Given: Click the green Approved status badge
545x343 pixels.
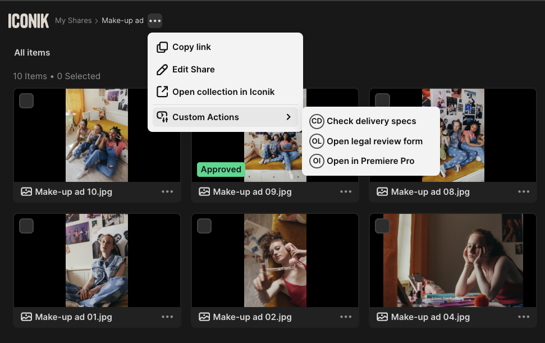Looking at the screenshot, I should point(221,169).
